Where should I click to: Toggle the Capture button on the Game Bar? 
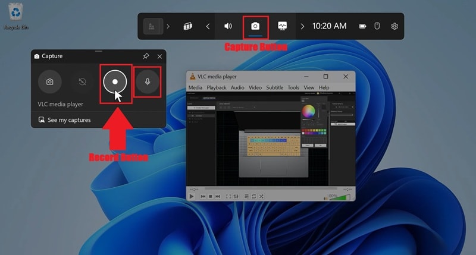[x=255, y=26]
